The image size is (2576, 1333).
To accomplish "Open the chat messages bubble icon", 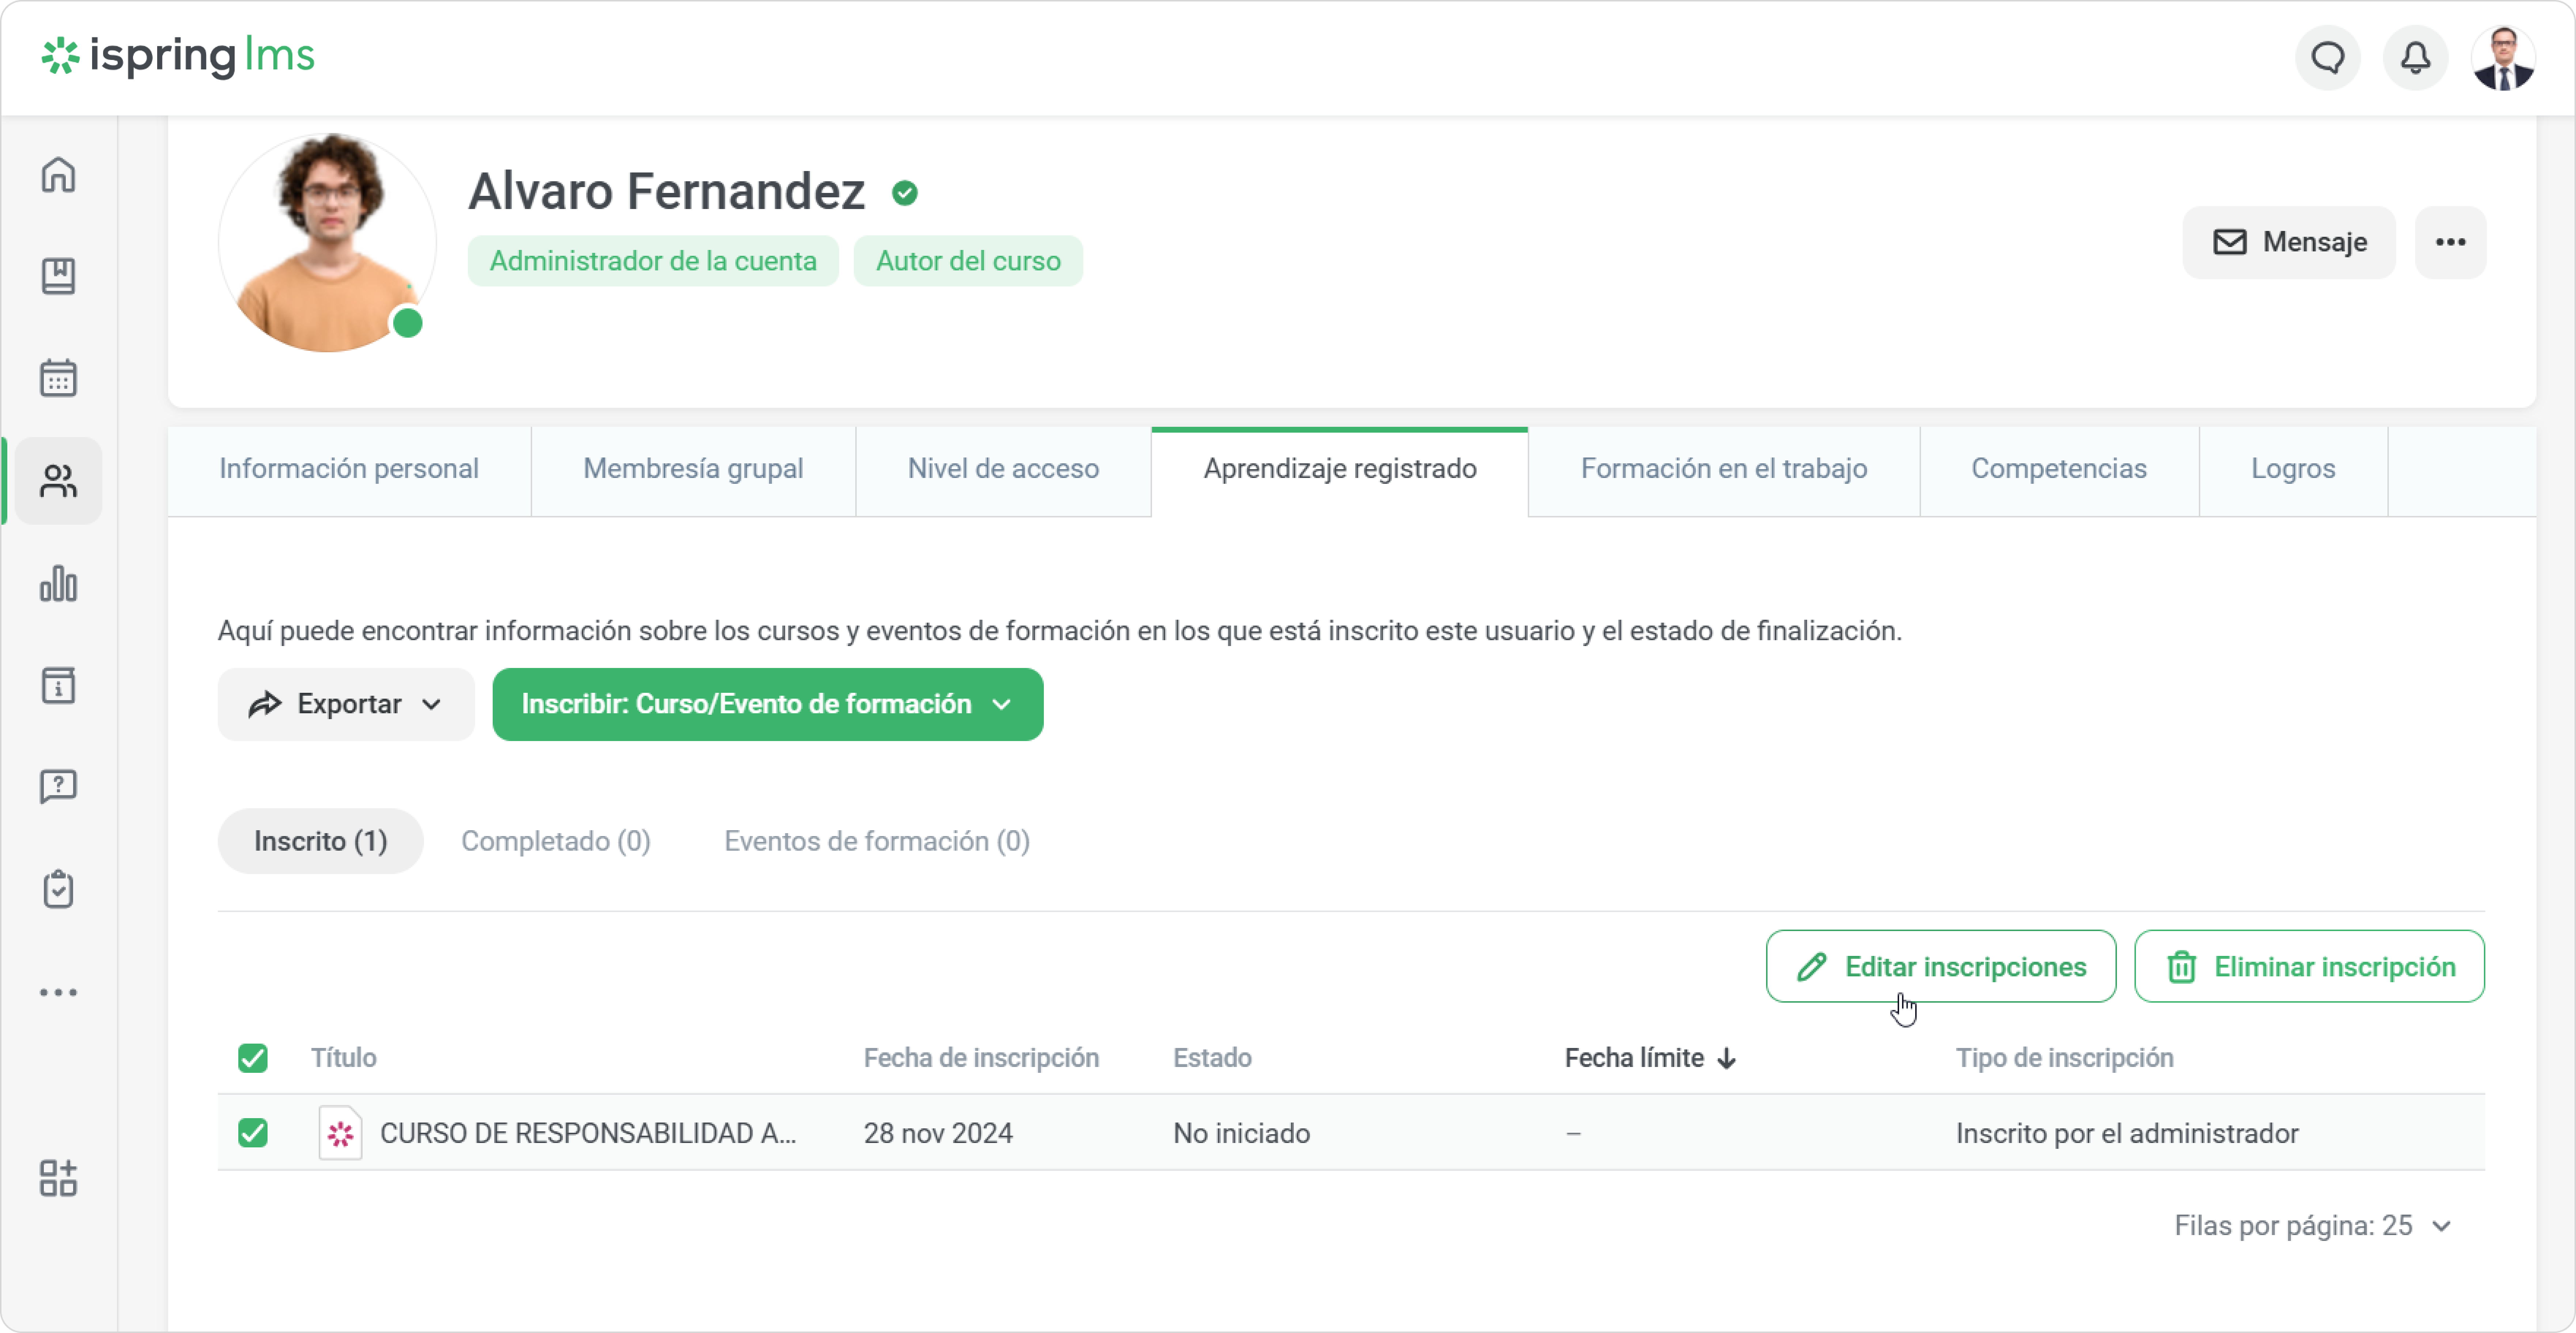I will tap(2327, 58).
